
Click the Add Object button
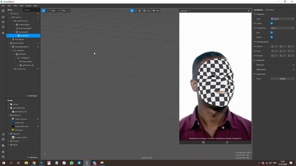point(31,96)
